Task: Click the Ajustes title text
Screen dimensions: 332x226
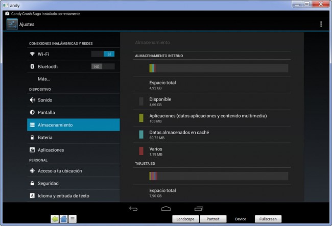Action: point(27,24)
